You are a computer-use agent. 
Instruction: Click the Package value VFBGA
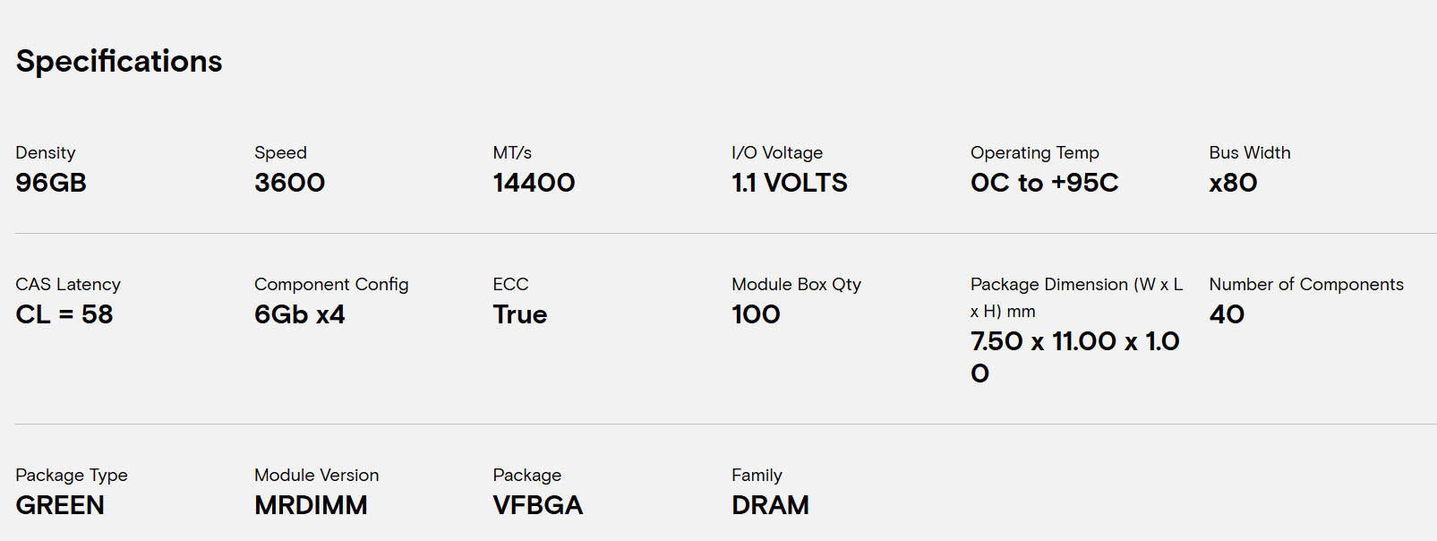(537, 505)
